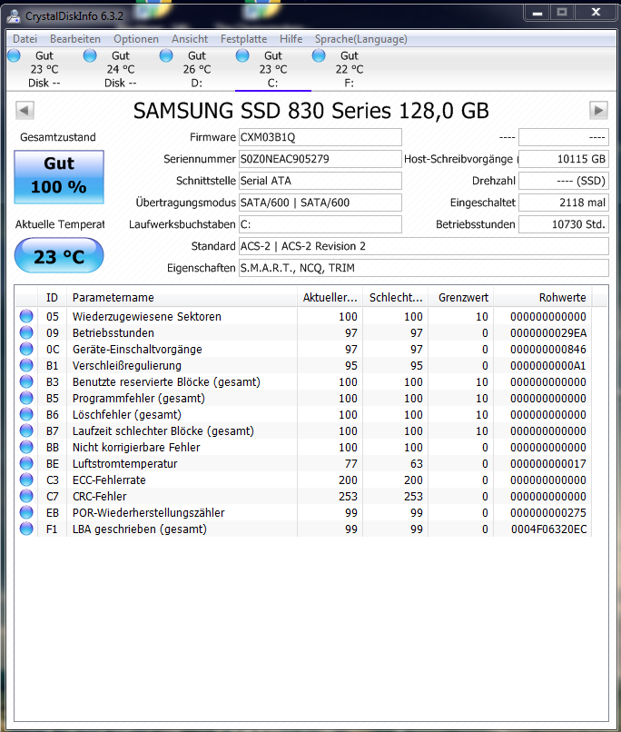Go to next disk with right arrow
This screenshot has width=621, height=732.
click(x=598, y=111)
